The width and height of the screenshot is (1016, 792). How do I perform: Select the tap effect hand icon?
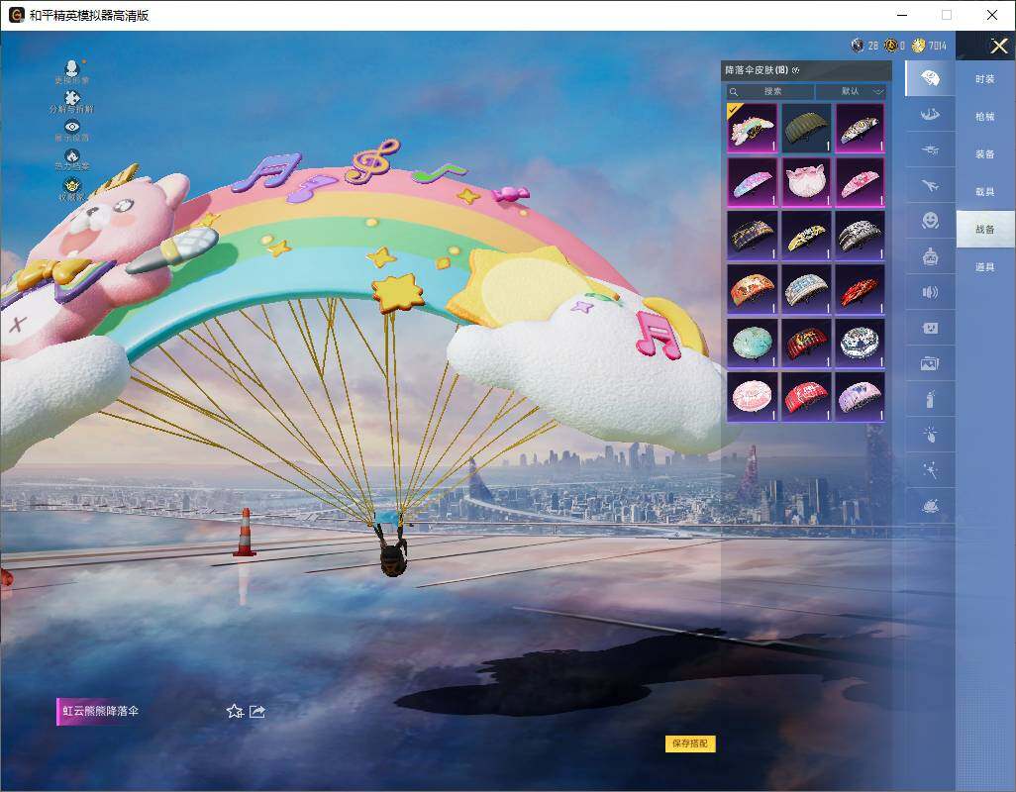pyautogui.click(x=930, y=435)
